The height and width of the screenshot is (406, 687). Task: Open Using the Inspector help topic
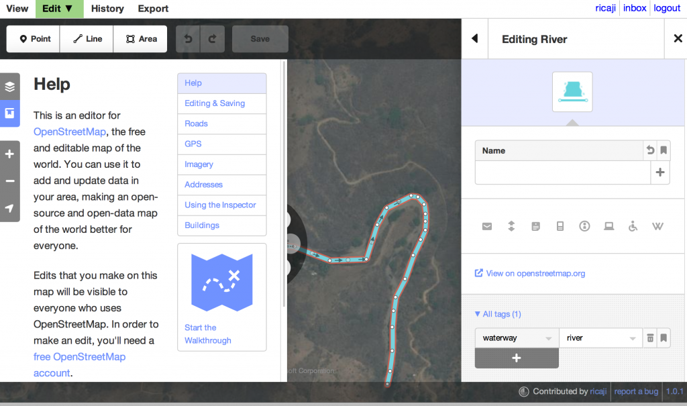[221, 205]
